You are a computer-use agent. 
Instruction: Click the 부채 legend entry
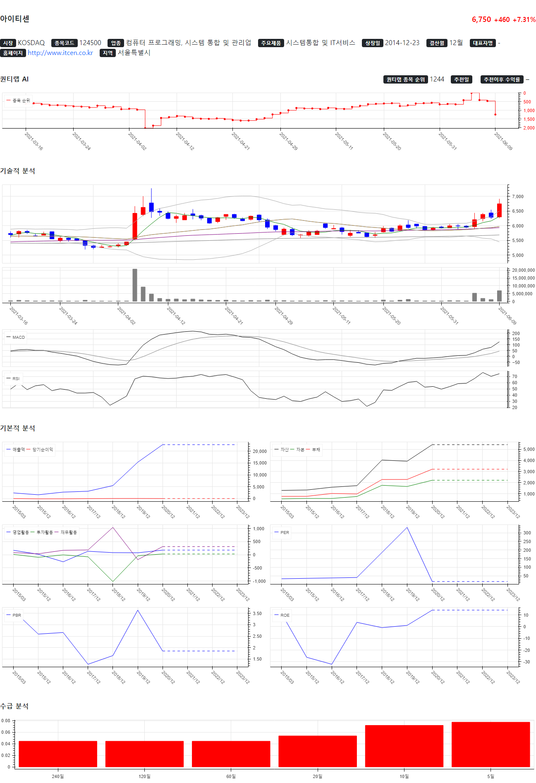pos(313,450)
